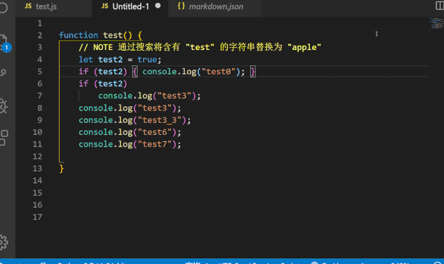Click line number 1 in the gutter
444x264 pixels.
(x=40, y=23)
